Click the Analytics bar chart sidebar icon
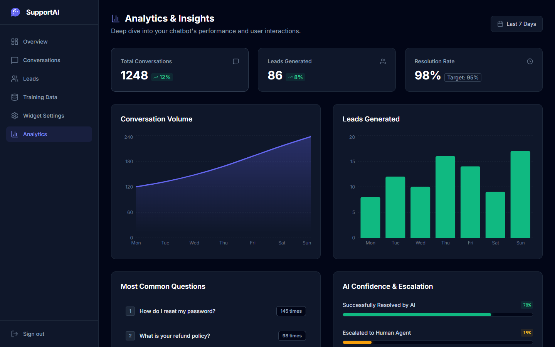This screenshot has height=347, width=555. click(15, 134)
